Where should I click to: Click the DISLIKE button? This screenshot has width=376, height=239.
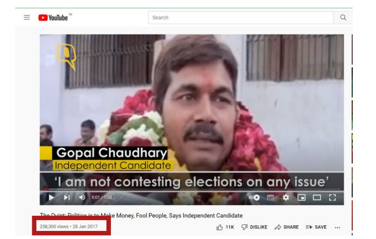[254, 227]
